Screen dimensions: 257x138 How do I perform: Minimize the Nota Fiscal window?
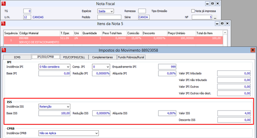click(207, 4)
